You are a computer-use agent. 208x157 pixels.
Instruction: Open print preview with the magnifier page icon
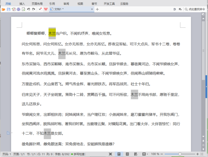pos(23,9)
